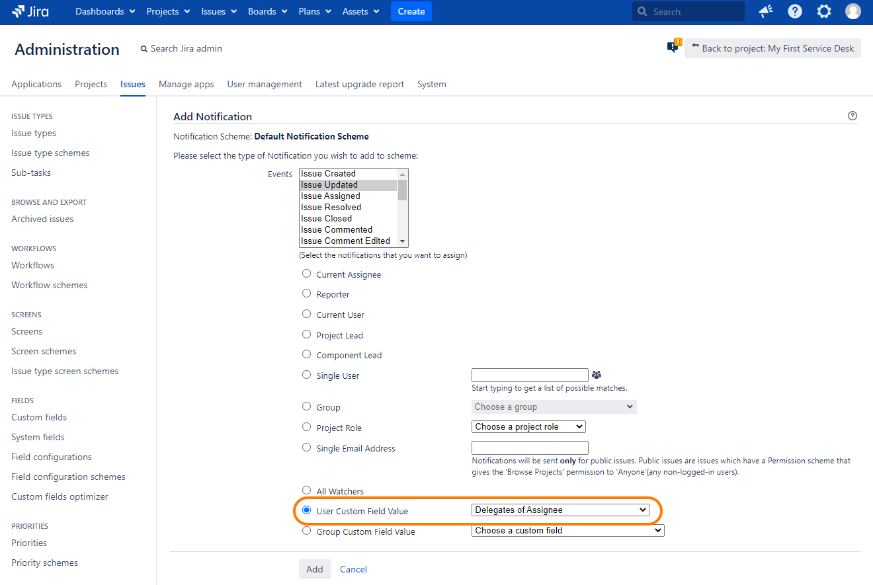Click the user picker icon beside Single User
The height and width of the screenshot is (585, 873).
click(597, 375)
